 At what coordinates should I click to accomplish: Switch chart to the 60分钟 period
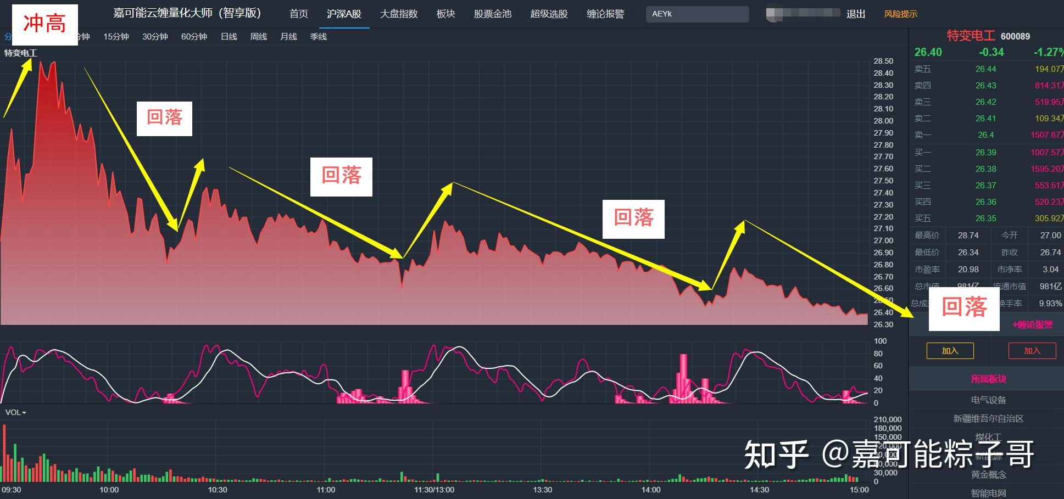click(194, 36)
